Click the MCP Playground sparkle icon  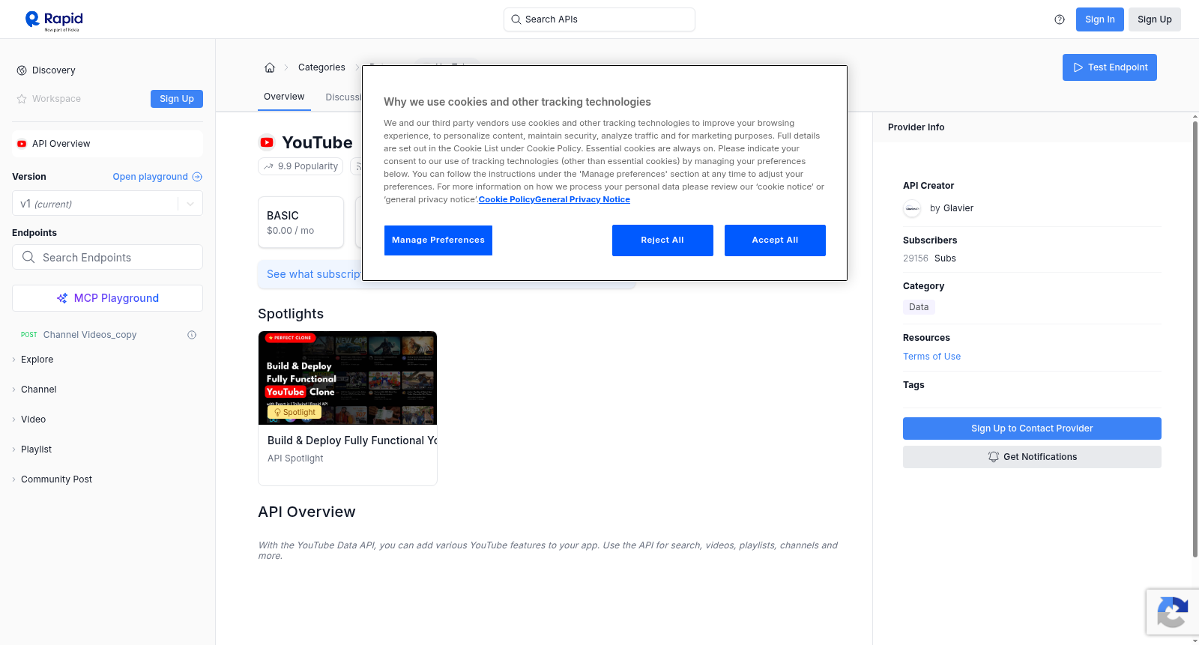coord(62,298)
